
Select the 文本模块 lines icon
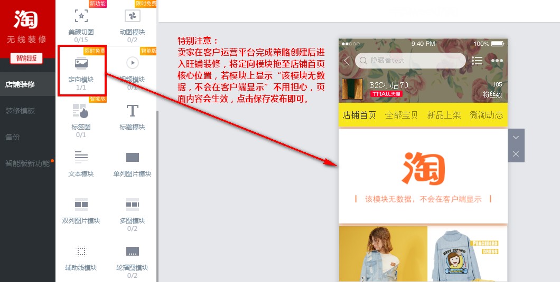pyautogui.click(x=81, y=157)
